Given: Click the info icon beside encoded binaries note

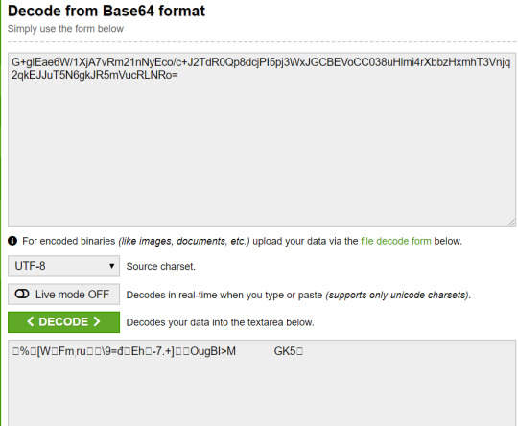Looking at the screenshot, I should [x=12, y=241].
